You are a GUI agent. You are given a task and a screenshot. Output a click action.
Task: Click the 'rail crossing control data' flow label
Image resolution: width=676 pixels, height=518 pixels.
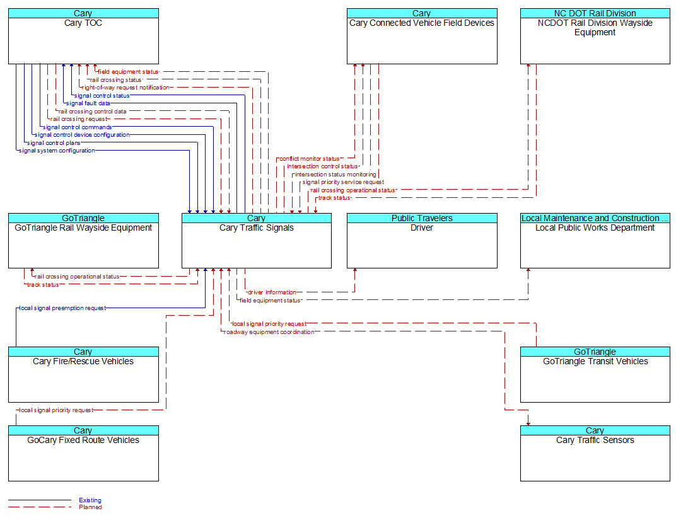click(x=92, y=111)
